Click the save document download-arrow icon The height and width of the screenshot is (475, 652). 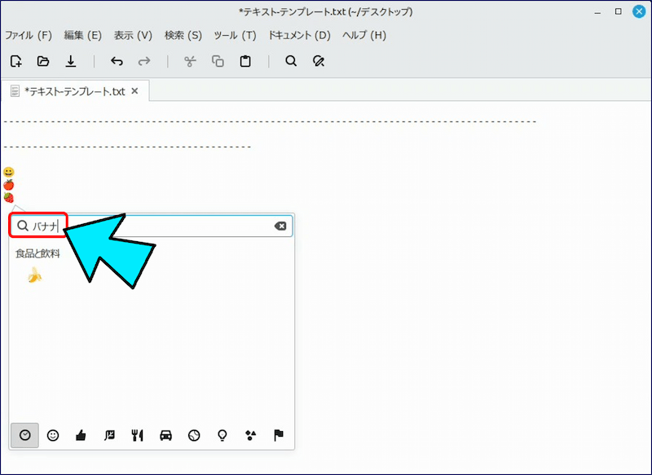[71, 61]
